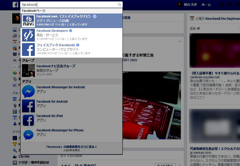This screenshot has height=166, width=240.
Task: See more results for 「facebook」 link
Action: (x=71, y=147)
